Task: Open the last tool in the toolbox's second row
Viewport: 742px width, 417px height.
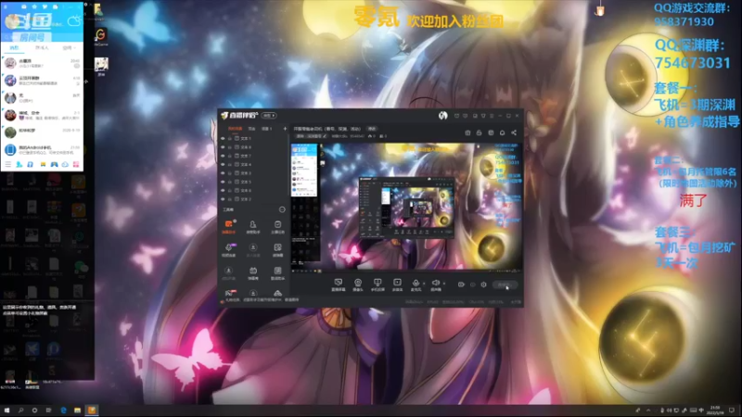Action: [277, 249]
